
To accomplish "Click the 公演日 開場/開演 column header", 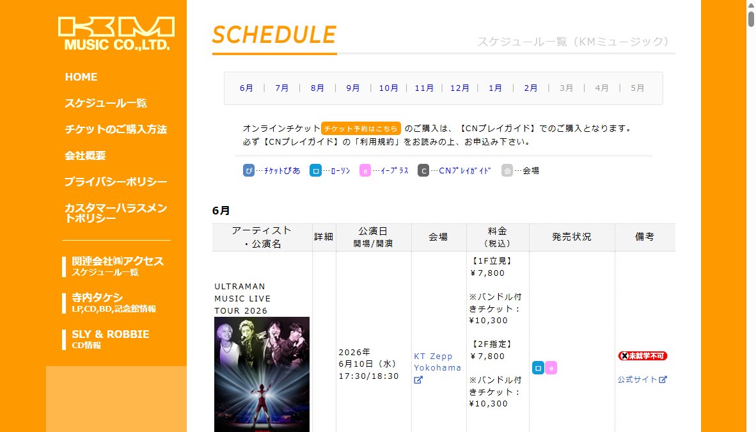I will point(373,237).
